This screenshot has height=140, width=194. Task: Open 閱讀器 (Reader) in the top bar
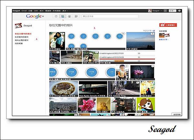48,11
